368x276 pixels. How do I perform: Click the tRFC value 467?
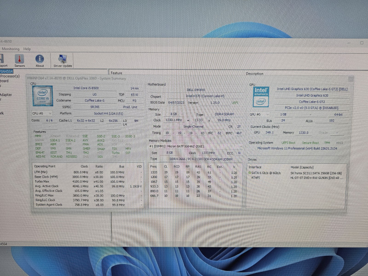click(x=239, y=133)
